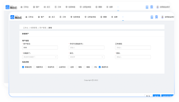179x102 pixels.
Task: Check the 销售 role checkbox
Action: tap(76, 67)
